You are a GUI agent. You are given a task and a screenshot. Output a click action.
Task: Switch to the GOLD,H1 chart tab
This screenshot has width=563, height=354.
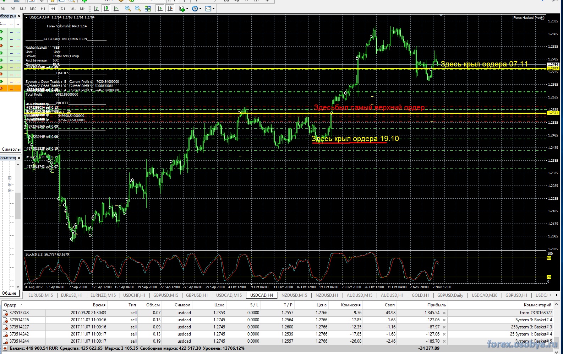(420, 295)
